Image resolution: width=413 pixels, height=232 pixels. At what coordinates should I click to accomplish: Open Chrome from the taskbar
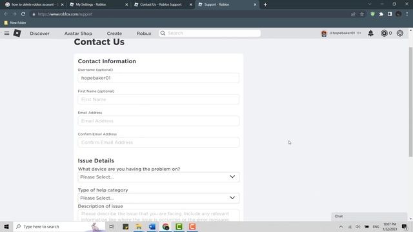coord(165,226)
